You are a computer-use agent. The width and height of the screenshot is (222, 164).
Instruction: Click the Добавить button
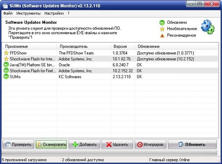[x=84, y=144]
